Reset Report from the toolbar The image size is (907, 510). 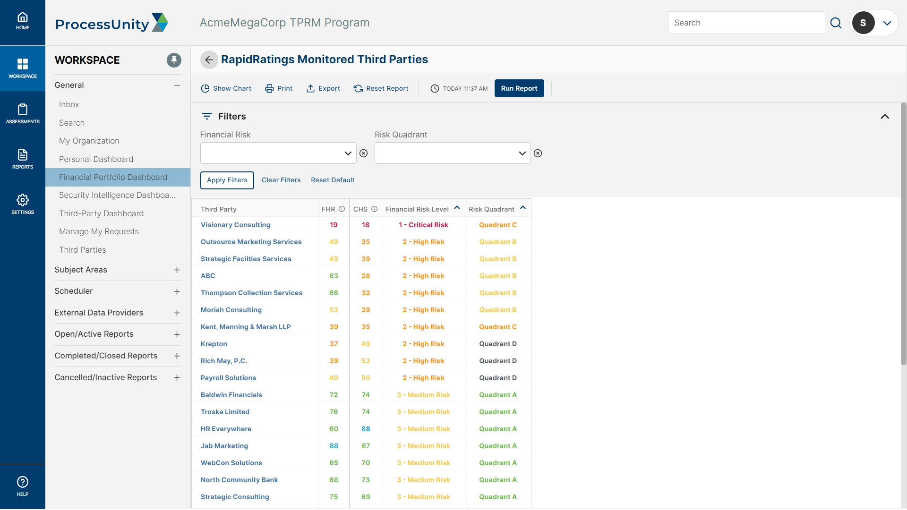[381, 88]
